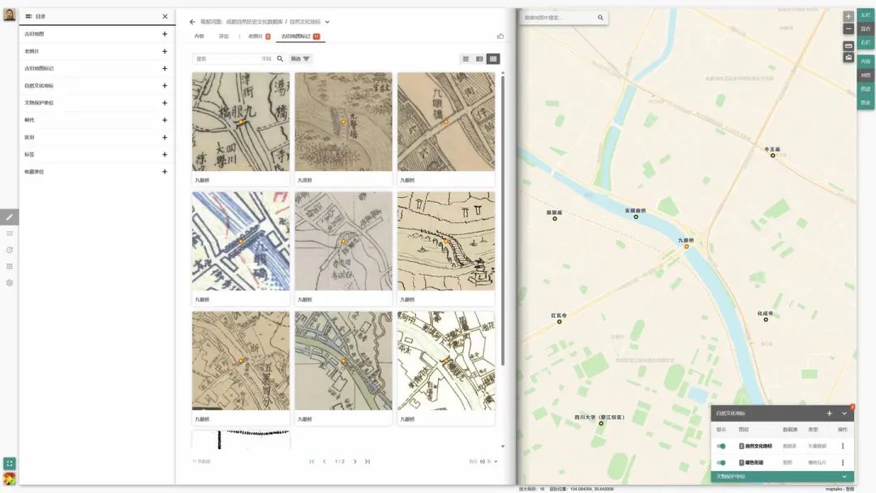Click the back arrow in breadcrumb
Viewport: 876px width, 493px height.
[x=192, y=22]
